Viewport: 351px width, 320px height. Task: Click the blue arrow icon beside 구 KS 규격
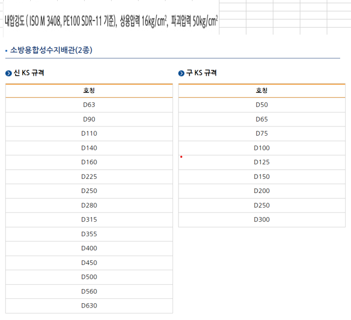[x=182, y=73]
